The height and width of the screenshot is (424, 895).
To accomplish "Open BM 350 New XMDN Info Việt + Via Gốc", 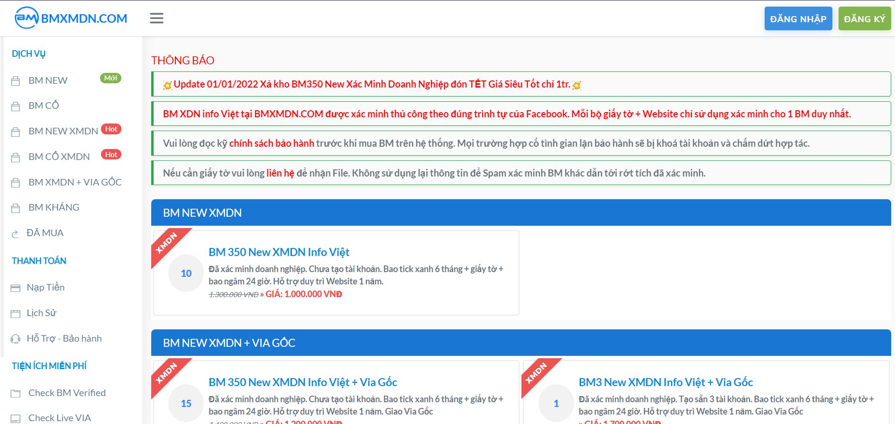I will (x=303, y=382).
